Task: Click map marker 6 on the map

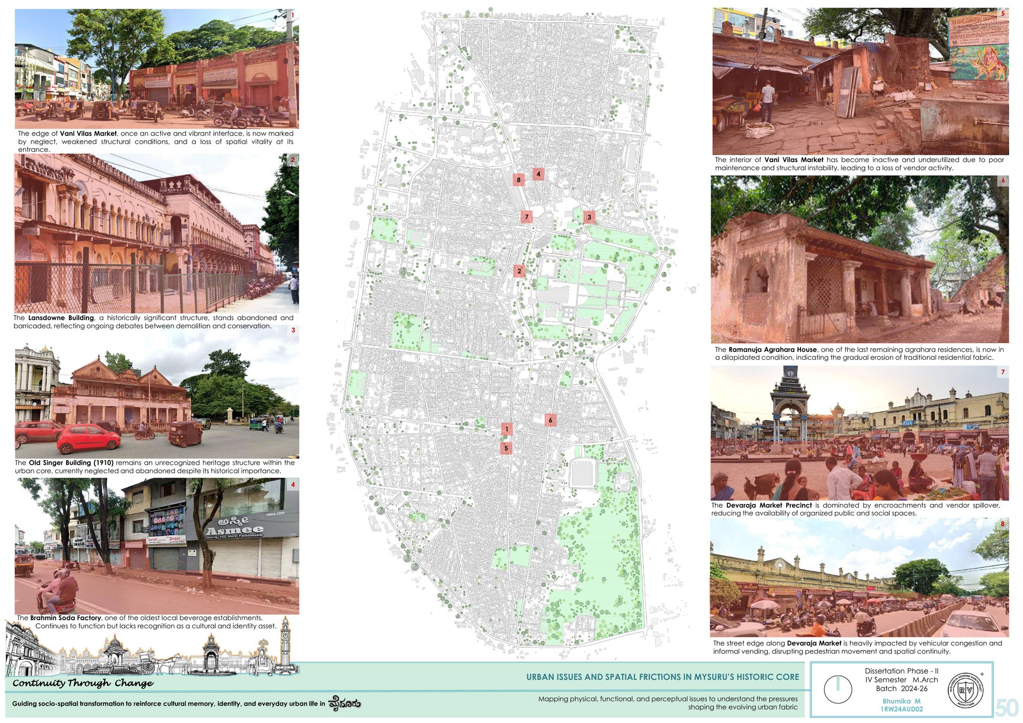Action: click(550, 420)
